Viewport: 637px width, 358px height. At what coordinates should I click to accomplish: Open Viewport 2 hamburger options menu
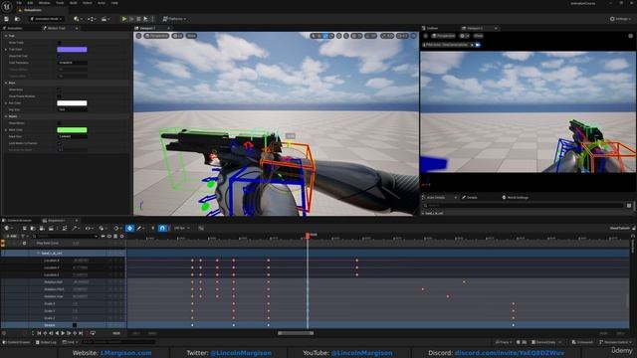click(x=425, y=36)
